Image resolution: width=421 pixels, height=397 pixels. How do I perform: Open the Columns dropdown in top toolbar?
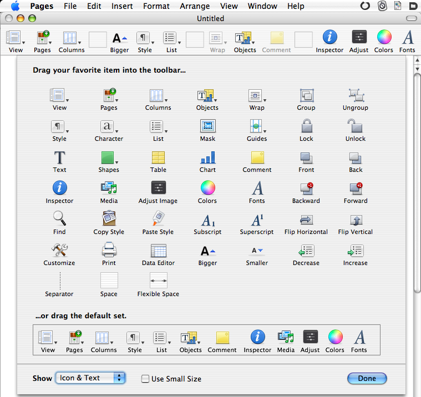pyautogui.click(x=72, y=42)
